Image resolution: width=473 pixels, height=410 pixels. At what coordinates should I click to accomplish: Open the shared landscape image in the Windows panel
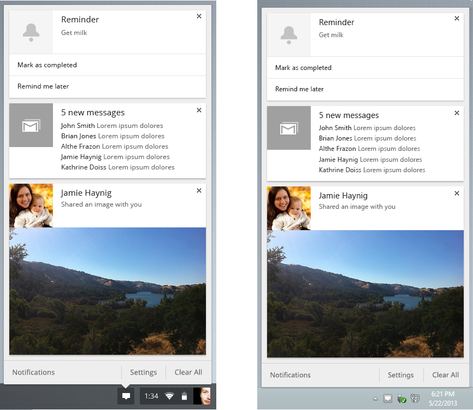[x=365, y=294]
